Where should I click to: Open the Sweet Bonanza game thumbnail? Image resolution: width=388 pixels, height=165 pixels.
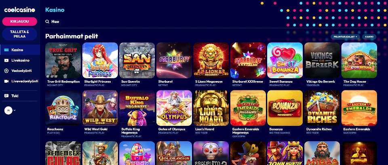point(285,60)
